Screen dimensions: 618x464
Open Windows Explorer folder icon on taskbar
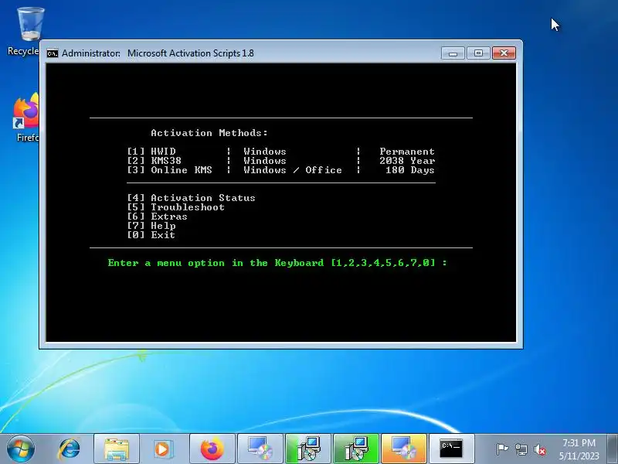coord(117,449)
